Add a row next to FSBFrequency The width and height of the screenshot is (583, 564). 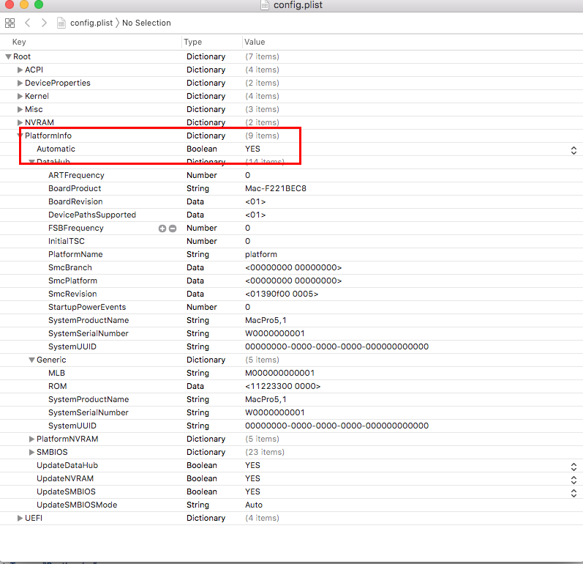click(162, 229)
